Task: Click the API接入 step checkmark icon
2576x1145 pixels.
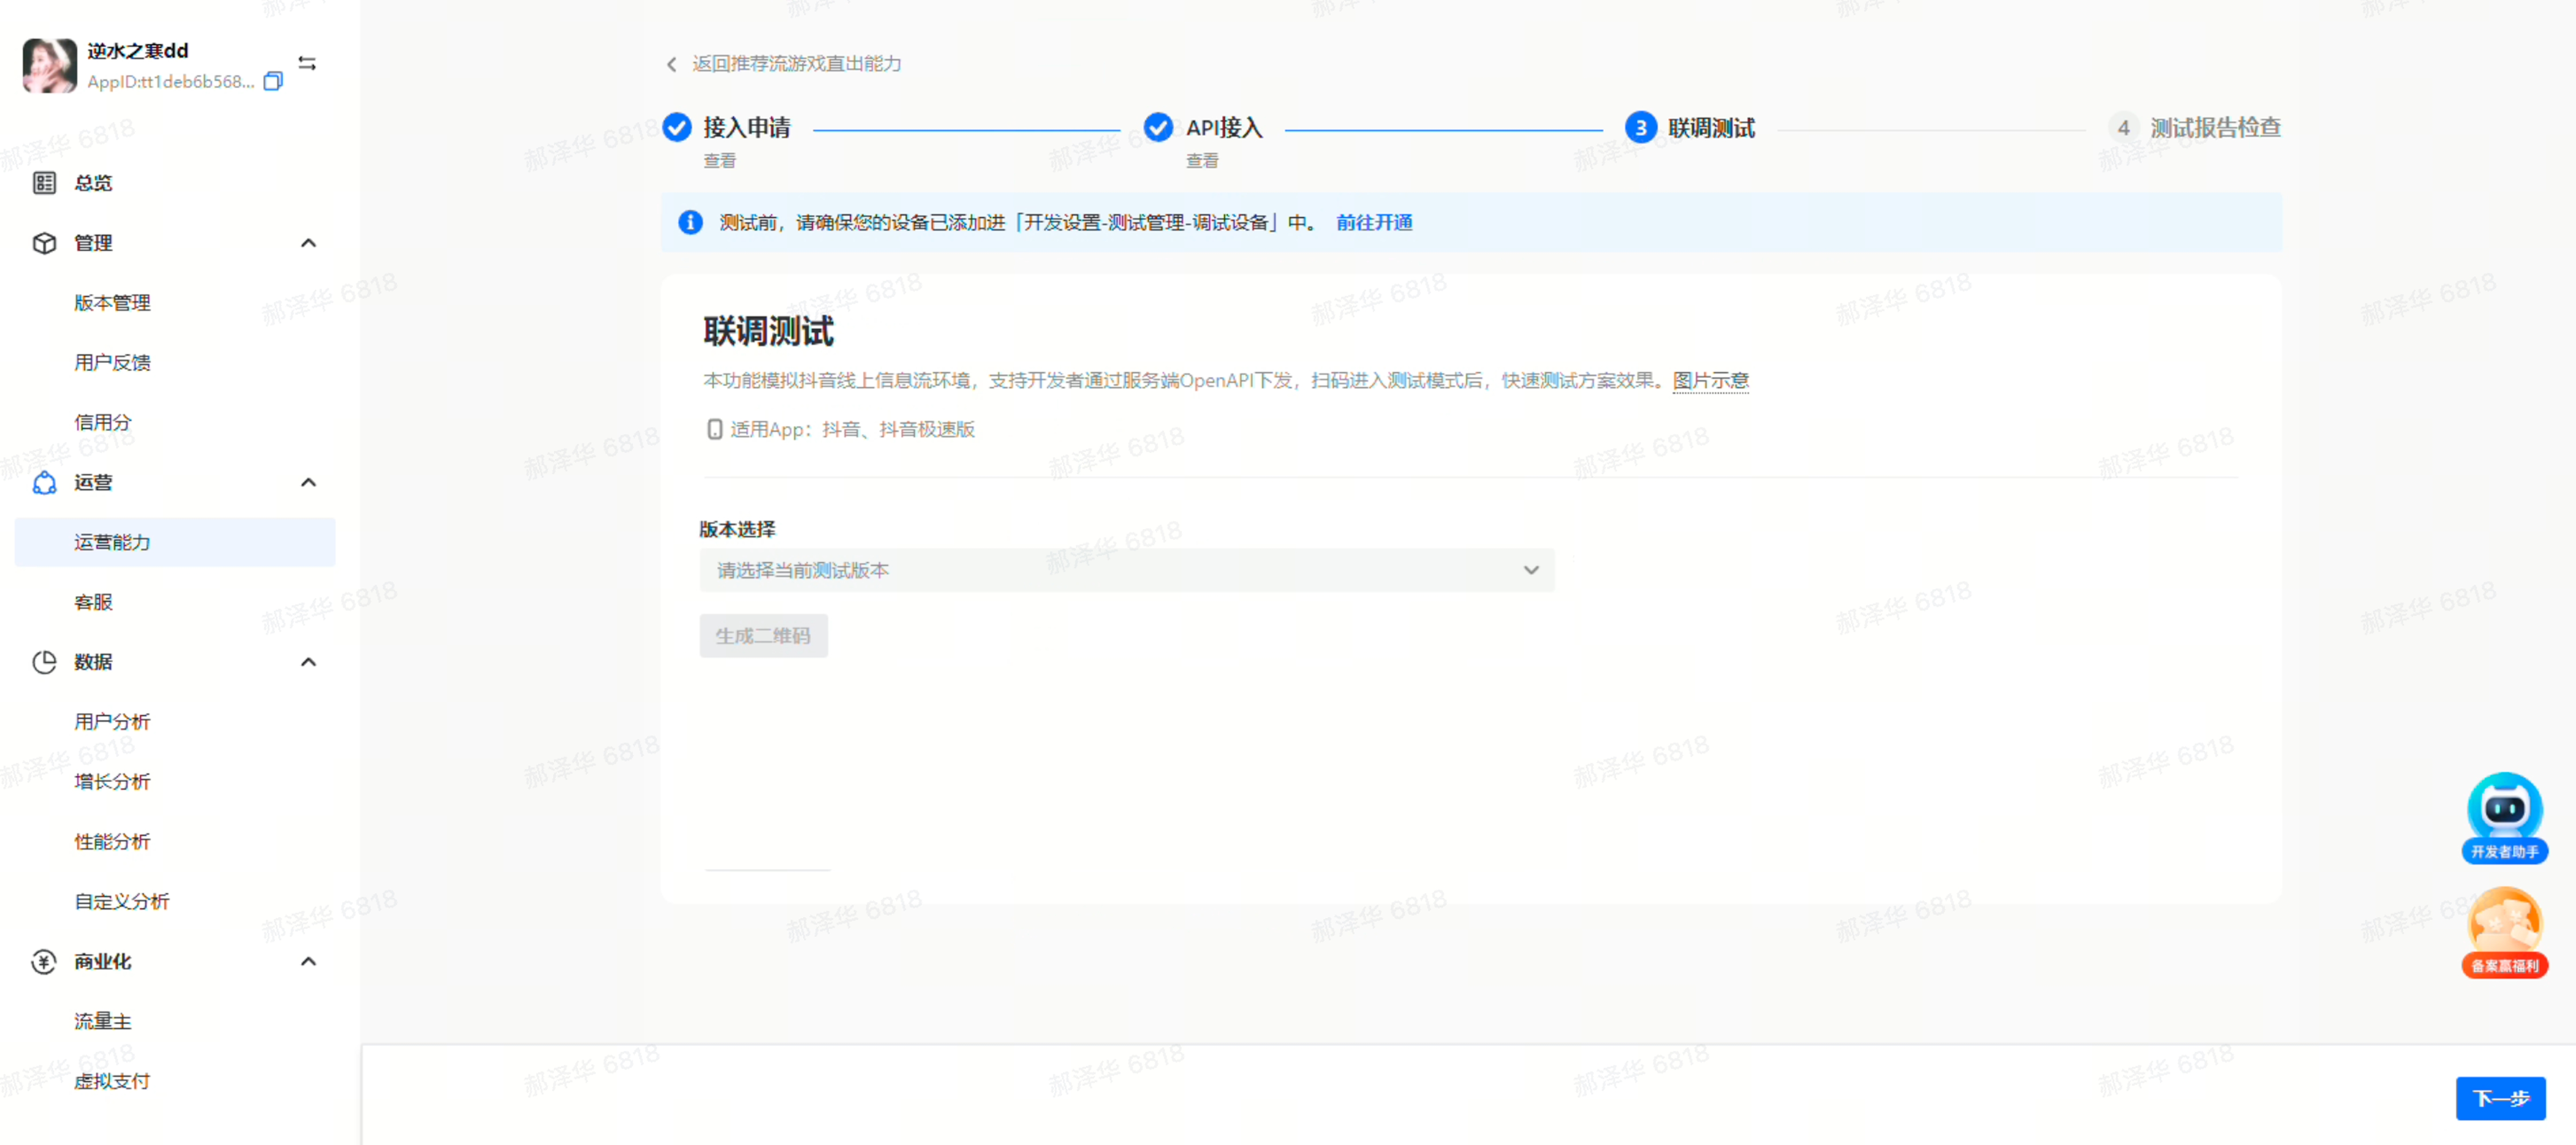Action: click(1158, 127)
